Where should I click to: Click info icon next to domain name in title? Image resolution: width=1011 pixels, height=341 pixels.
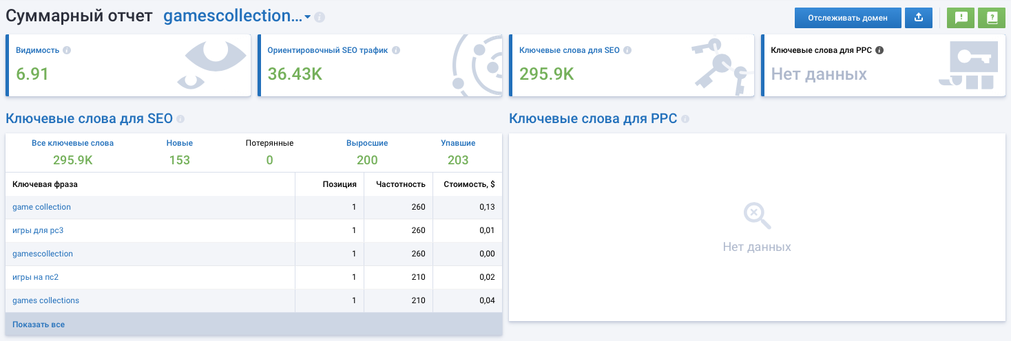(320, 18)
